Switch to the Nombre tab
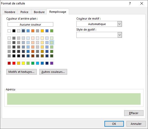The height and width of the screenshot is (129, 148). click(10, 12)
